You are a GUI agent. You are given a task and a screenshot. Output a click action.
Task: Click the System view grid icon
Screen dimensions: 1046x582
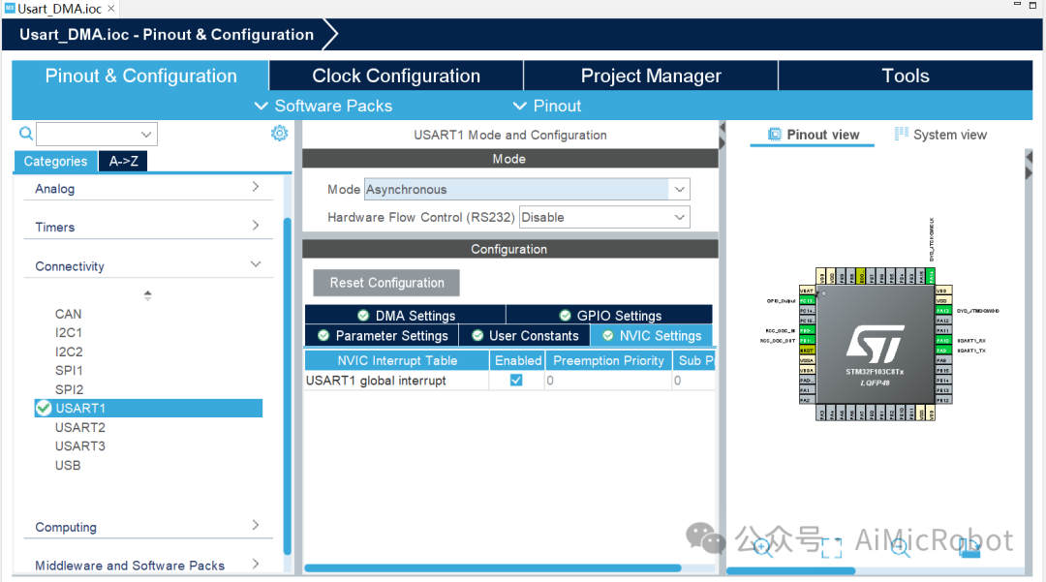coord(902,134)
